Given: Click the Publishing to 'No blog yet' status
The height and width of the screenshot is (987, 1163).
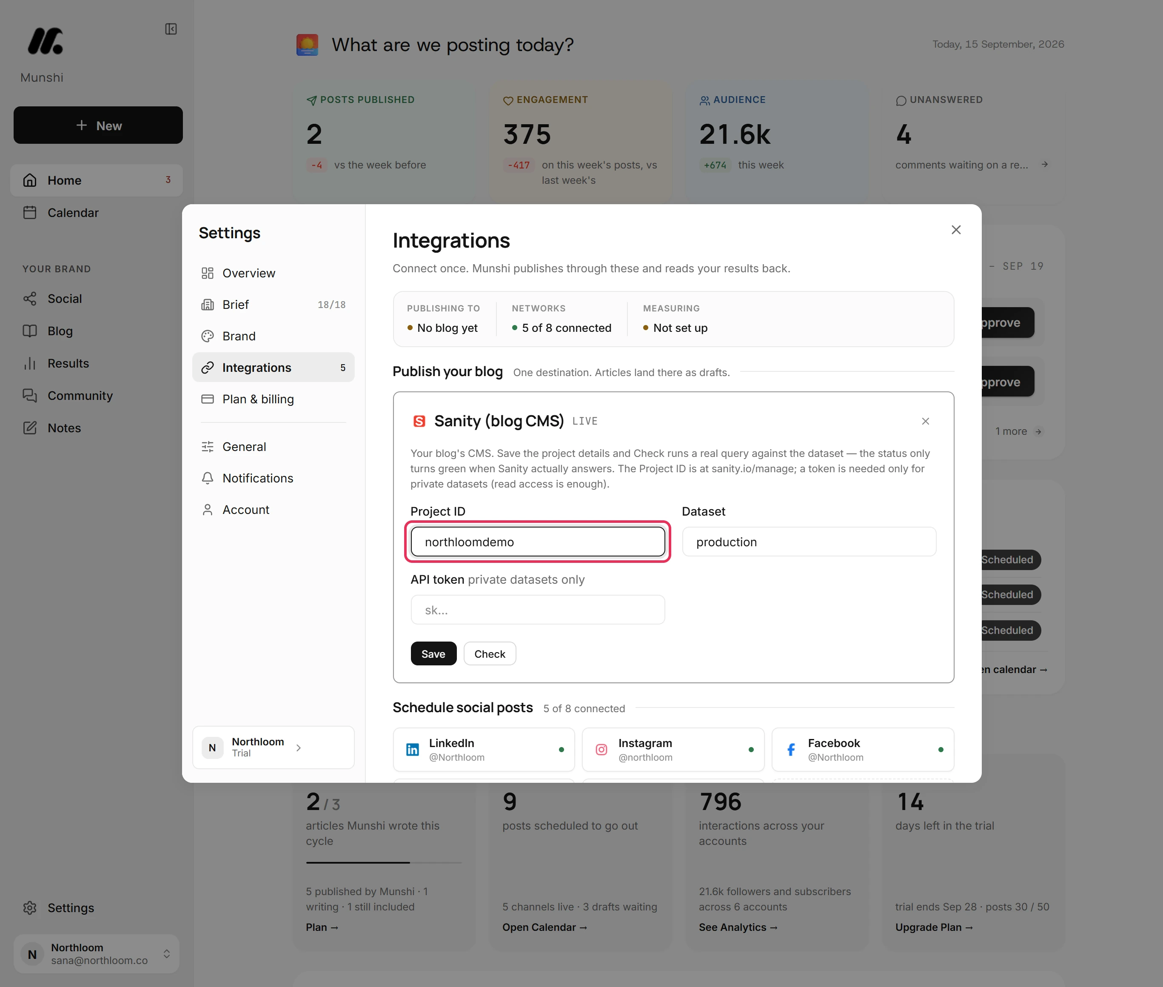Looking at the screenshot, I should click(x=442, y=328).
